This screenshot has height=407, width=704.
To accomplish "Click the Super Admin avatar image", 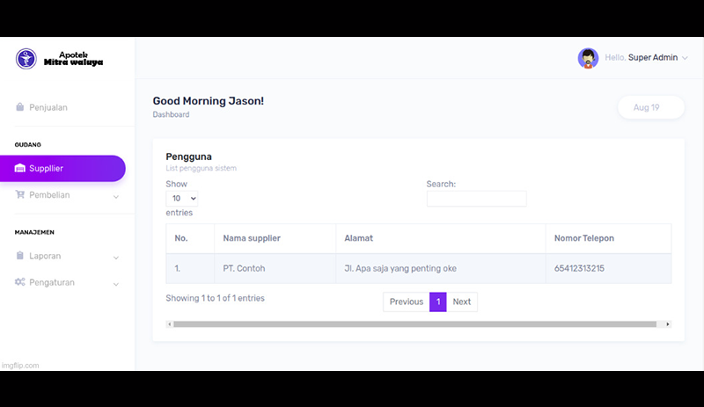I will tap(588, 58).
